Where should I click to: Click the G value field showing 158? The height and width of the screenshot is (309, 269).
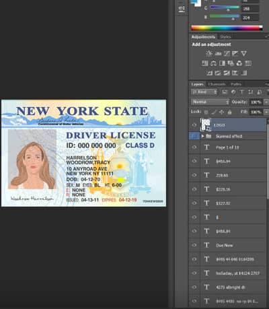(x=250, y=9)
